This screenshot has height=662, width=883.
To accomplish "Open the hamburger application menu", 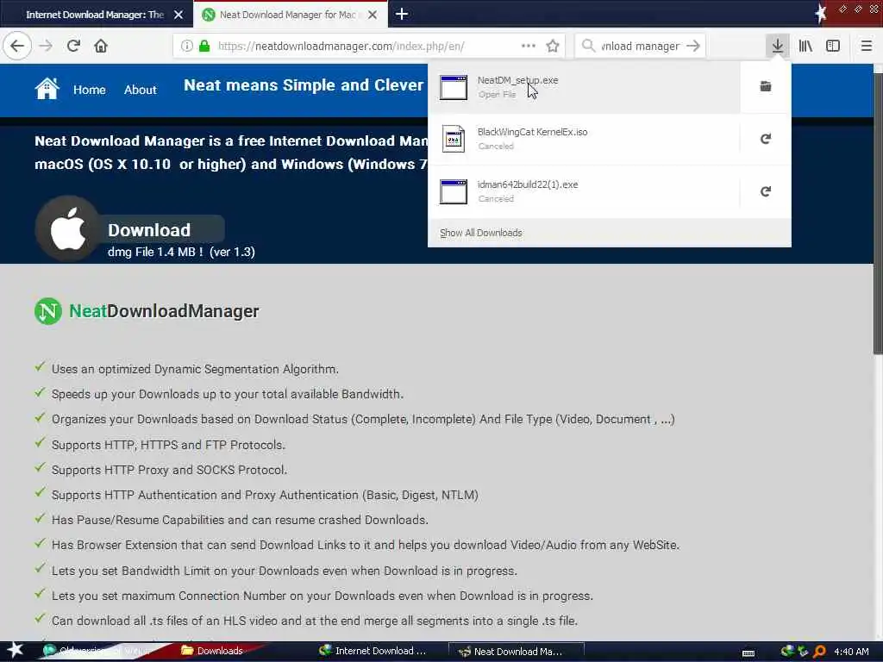I will pos(866,46).
